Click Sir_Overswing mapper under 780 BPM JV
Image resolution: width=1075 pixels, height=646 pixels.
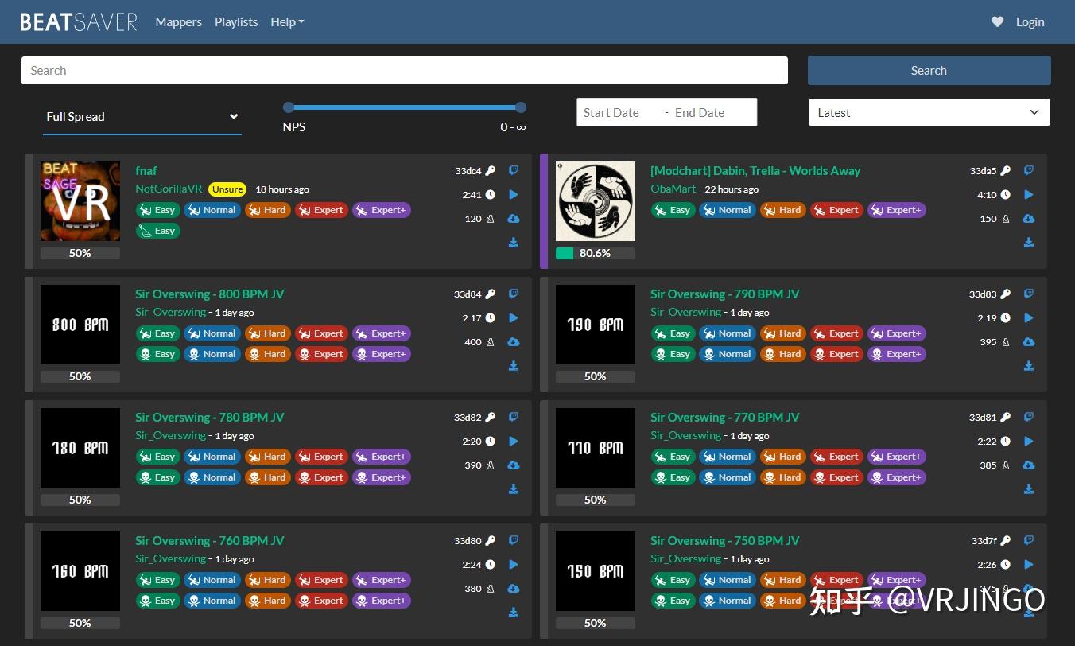click(170, 436)
